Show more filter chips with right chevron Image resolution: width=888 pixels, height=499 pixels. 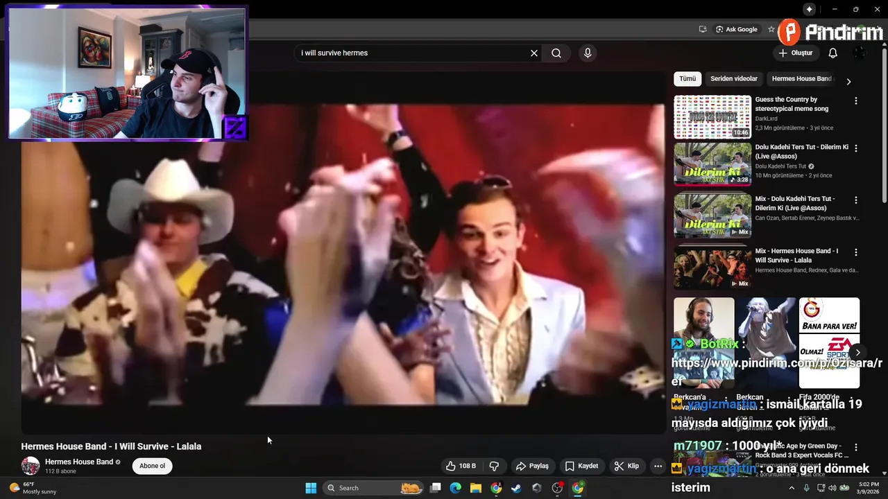click(848, 82)
